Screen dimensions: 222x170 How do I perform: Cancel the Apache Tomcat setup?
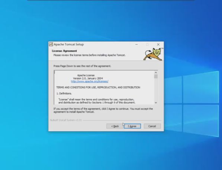(x=152, y=126)
